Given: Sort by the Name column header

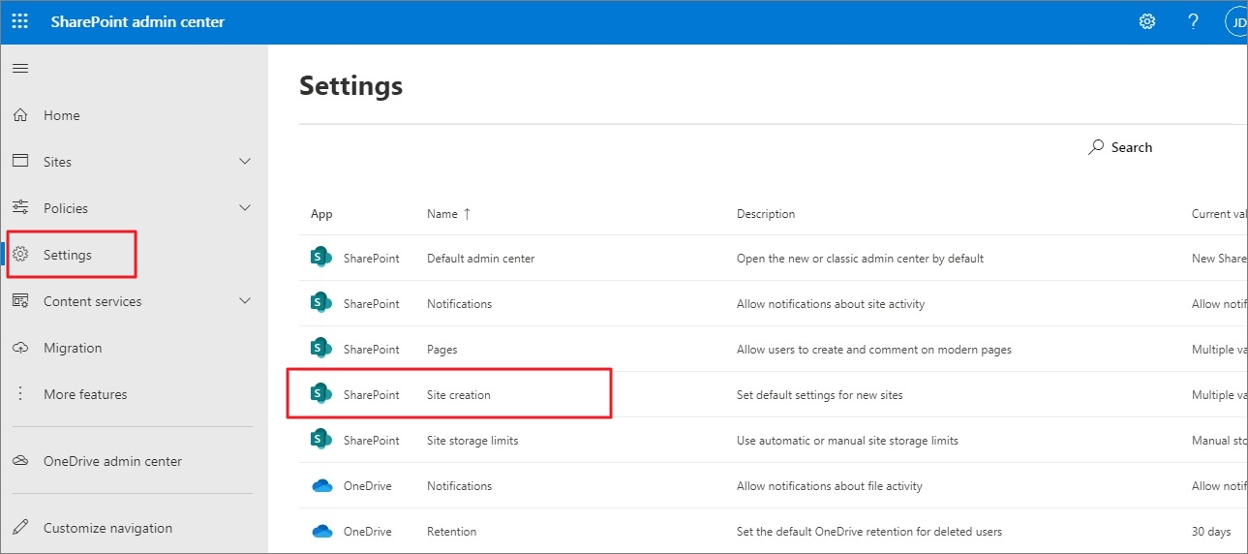Looking at the screenshot, I should coord(448,214).
